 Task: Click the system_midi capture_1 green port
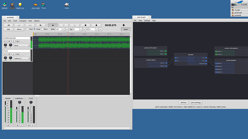166,51
